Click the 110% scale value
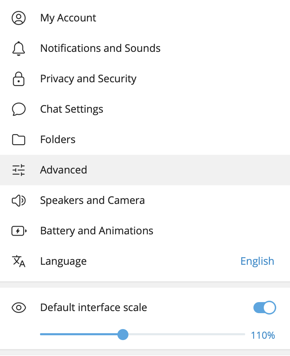 pos(263,335)
